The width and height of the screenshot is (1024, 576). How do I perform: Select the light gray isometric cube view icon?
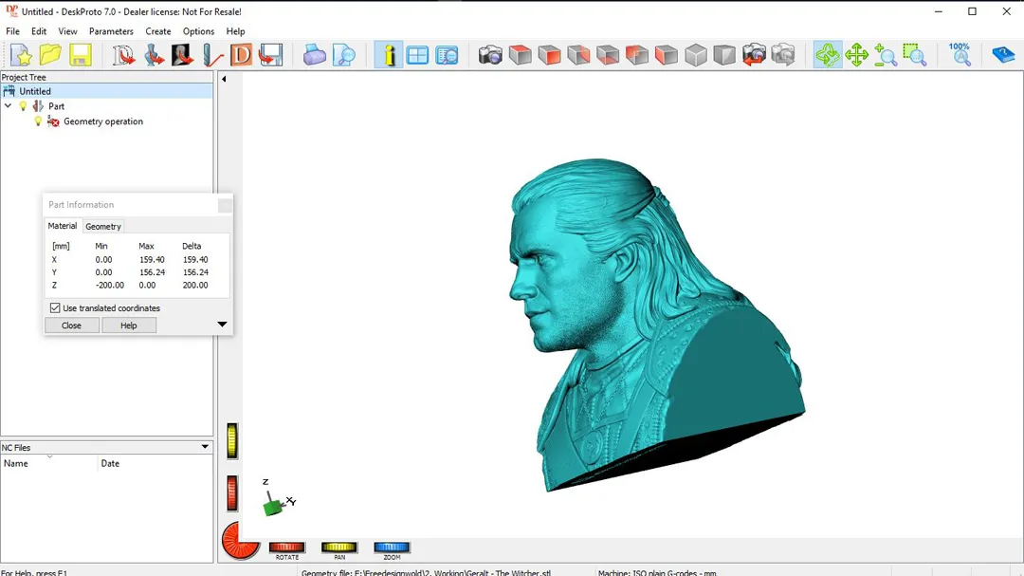pyautogui.click(x=696, y=55)
